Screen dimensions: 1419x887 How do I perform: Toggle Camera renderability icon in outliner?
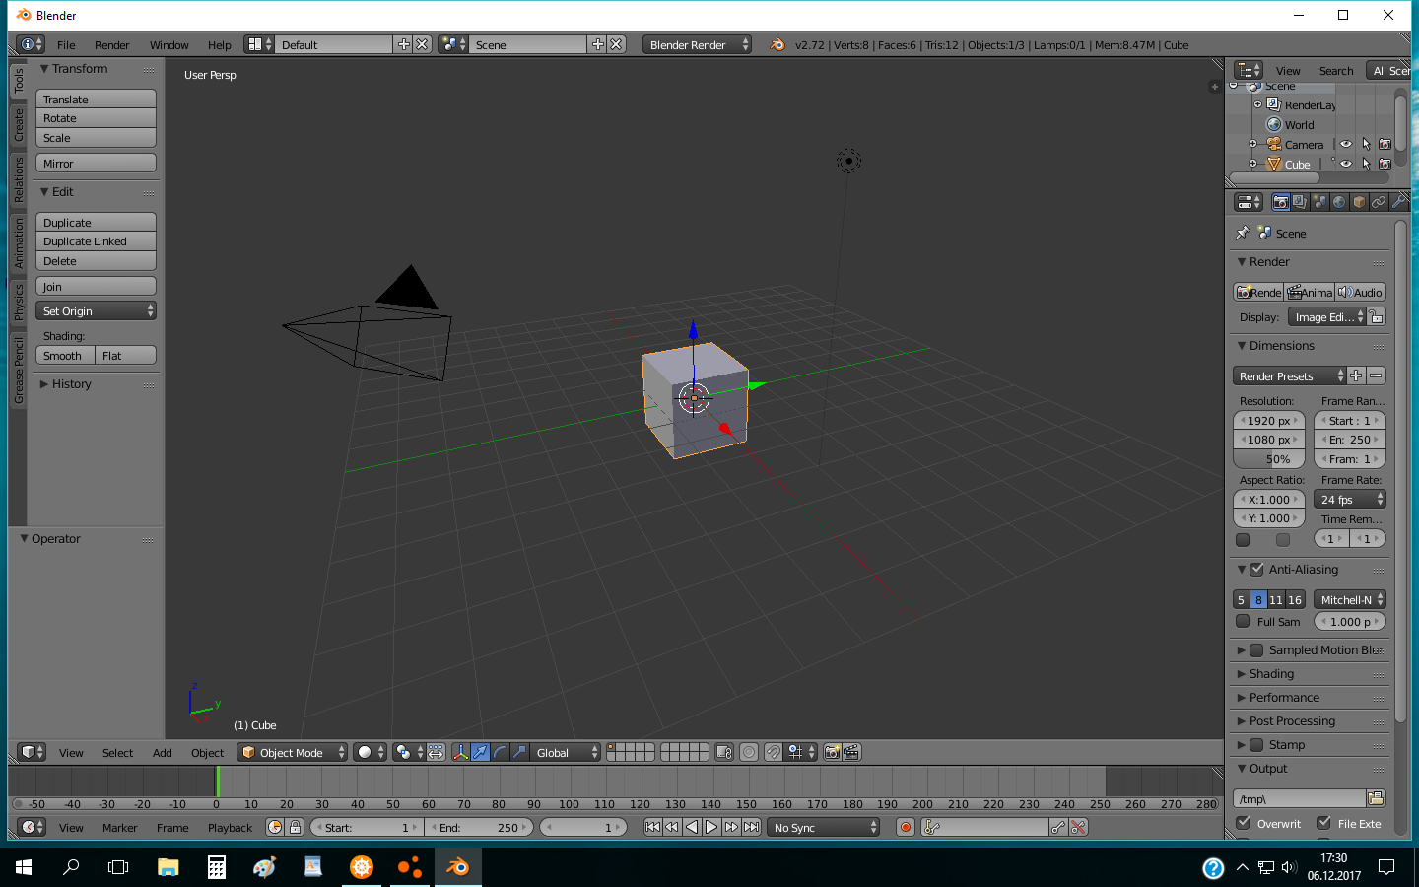coord(1385,144)
